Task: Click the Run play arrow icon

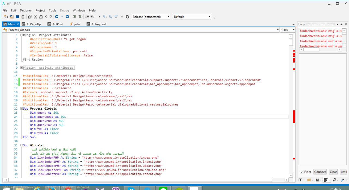Action: [x=100, y=17]
